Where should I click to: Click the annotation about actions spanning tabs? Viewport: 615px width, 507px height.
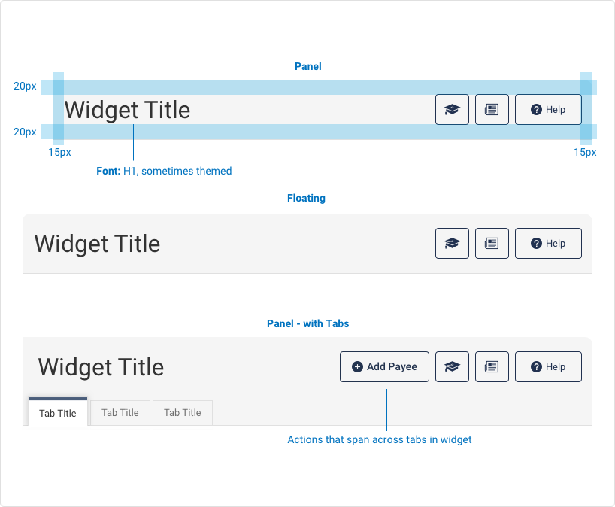[380, 439]
